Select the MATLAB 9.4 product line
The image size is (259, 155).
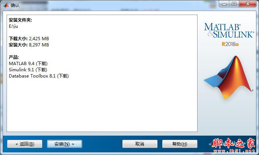point(28,64)
